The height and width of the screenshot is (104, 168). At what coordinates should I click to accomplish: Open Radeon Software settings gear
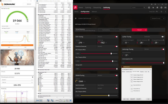click(161, 8)
